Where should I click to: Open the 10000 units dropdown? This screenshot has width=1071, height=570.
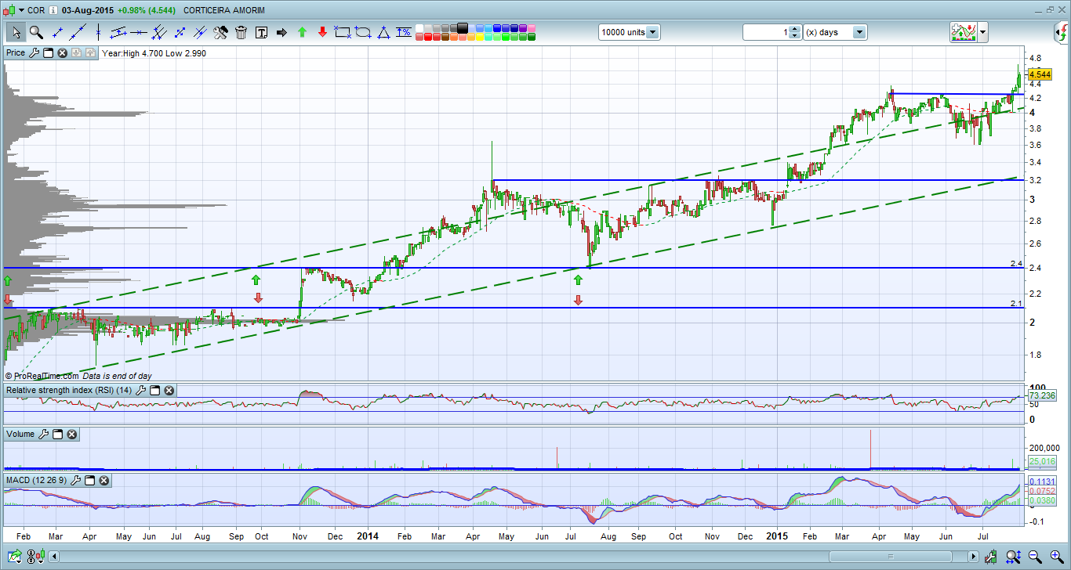pos(653,32)
